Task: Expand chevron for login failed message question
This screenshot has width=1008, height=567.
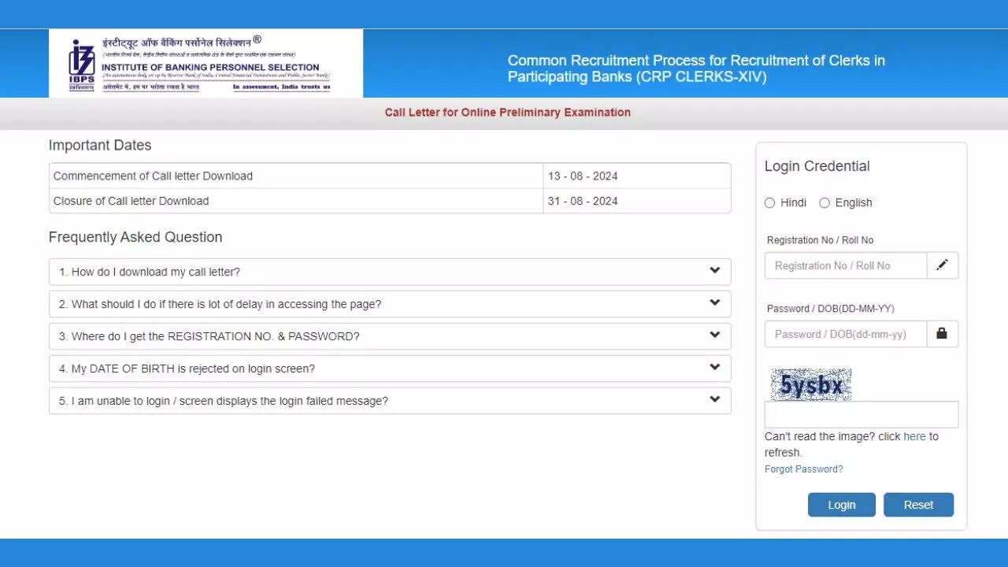Action: click(714, 400)
